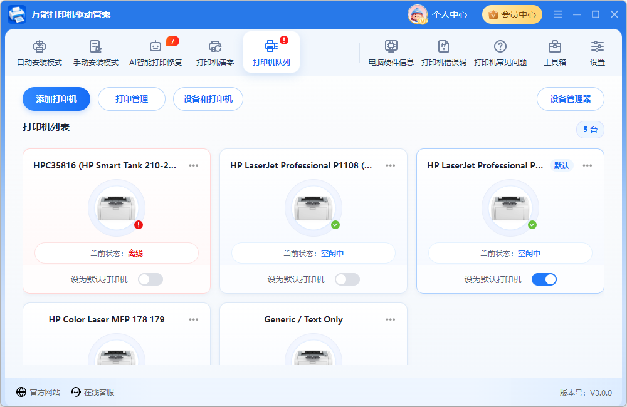
Task: Open options menu for default HP LaserJet card
Action: pos(587,165)
